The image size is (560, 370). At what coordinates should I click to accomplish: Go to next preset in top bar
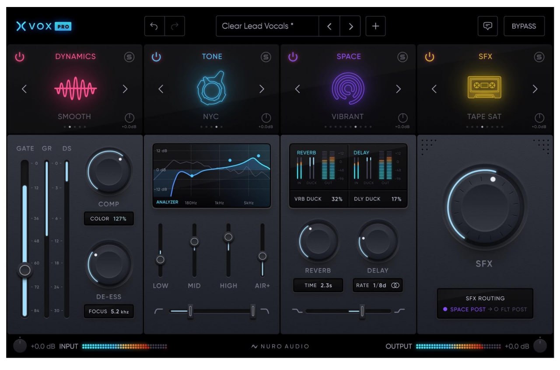click(x=350, y=26)
